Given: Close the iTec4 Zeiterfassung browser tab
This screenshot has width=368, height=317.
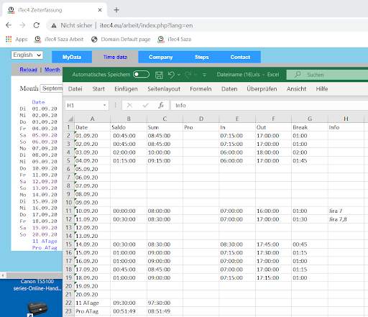Looking at the screenshot, I should click(100, 10).
